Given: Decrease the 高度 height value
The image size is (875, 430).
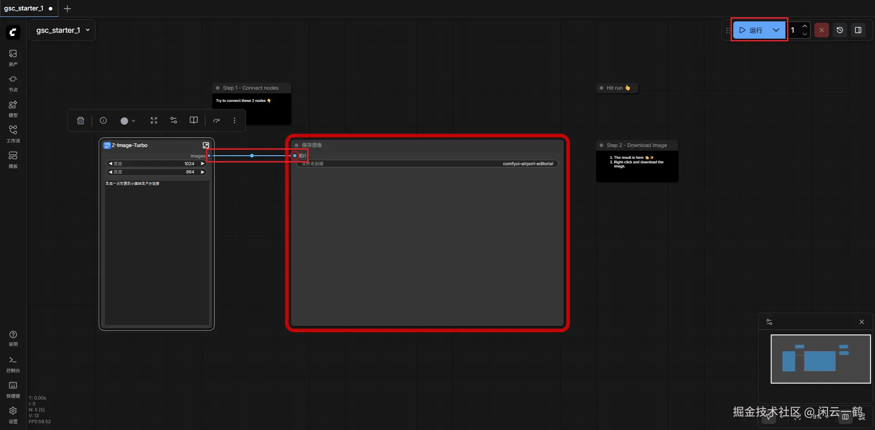Looking at the screenshot, I should tap(110, 172).
